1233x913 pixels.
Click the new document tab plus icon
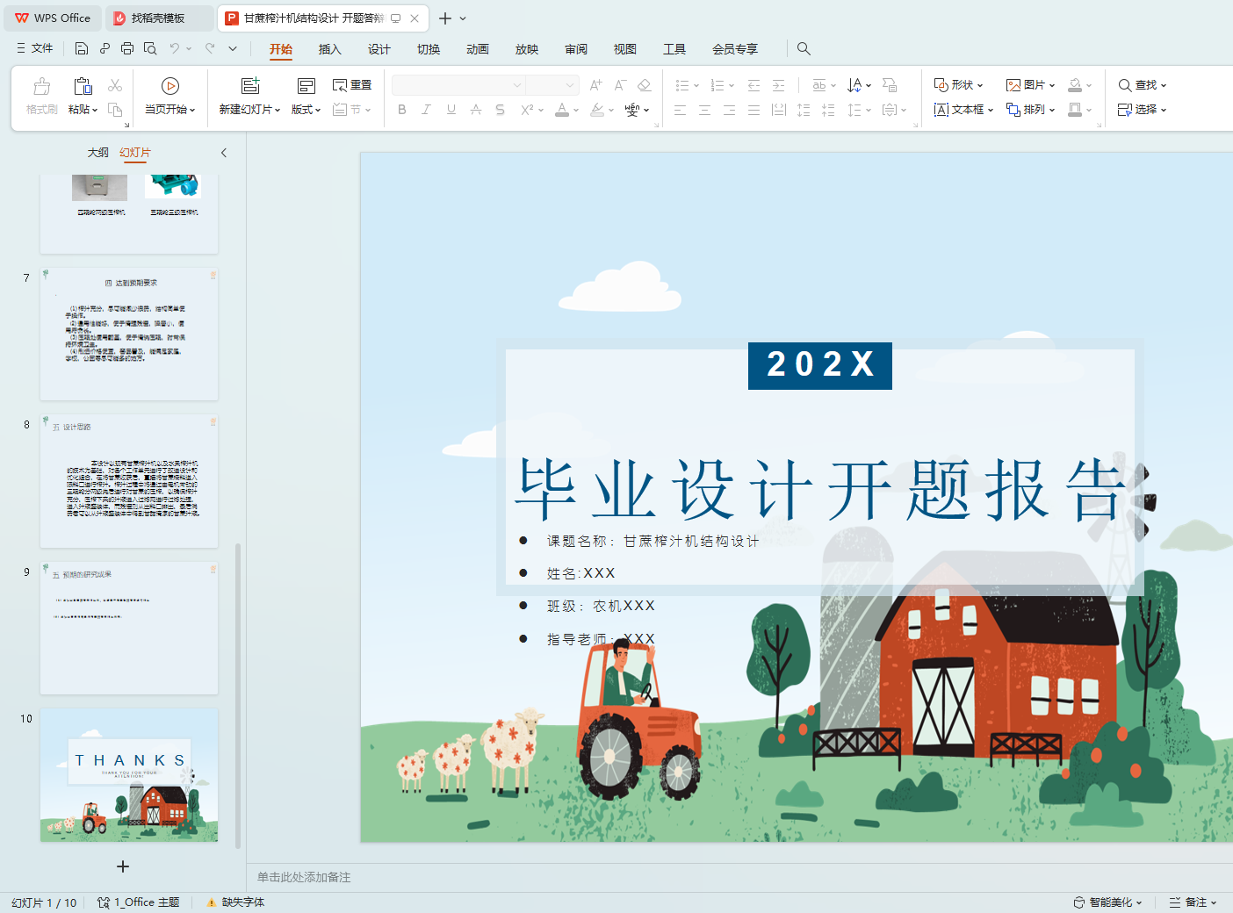tap(445, 18)
